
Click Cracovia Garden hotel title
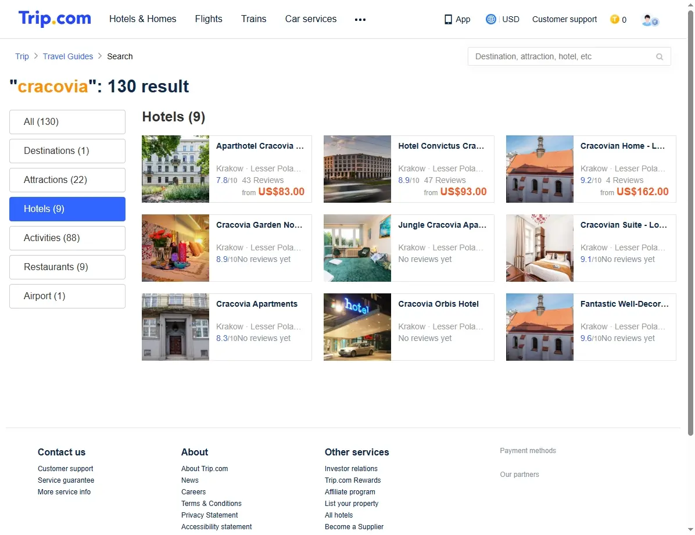point(259,225)
